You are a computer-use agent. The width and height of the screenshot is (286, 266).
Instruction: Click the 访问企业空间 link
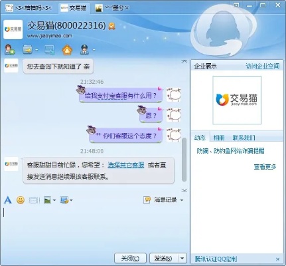(x=262, y=66)
